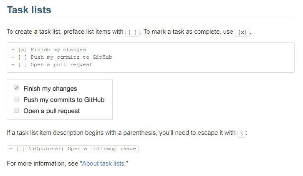Click the 'To create a task list' paragraph

129,32
